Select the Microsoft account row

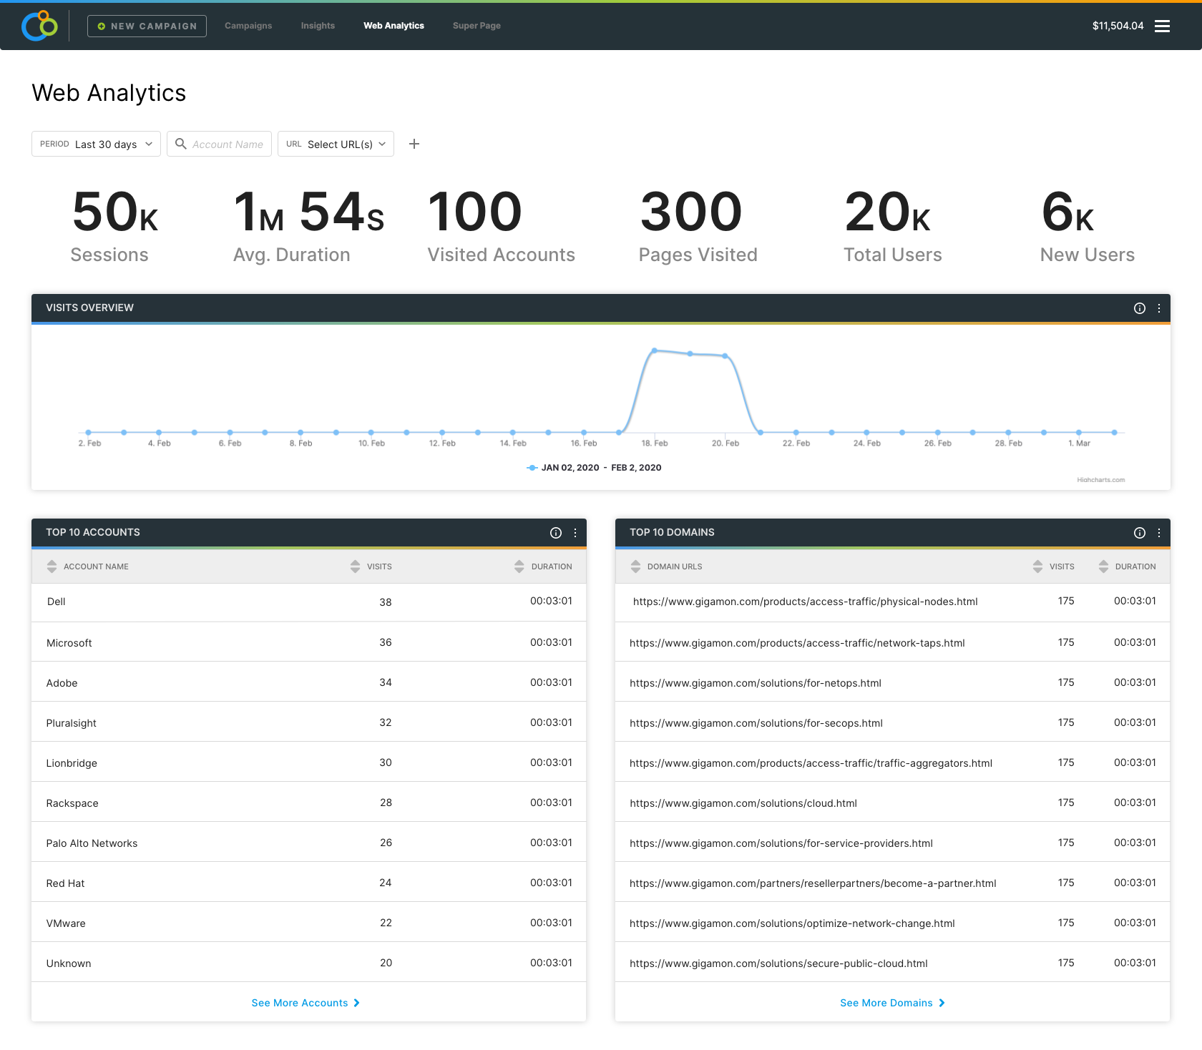pyautogui.click(x=309, y=642)
